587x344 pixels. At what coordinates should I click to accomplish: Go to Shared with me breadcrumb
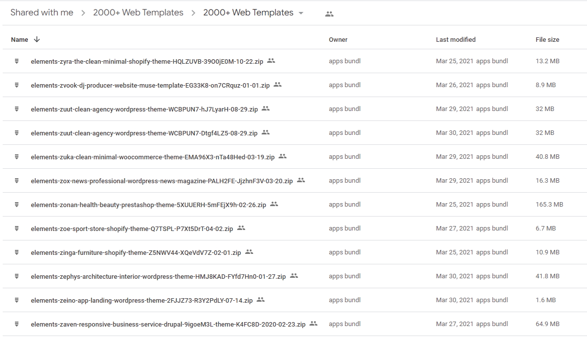pos(42,13)
